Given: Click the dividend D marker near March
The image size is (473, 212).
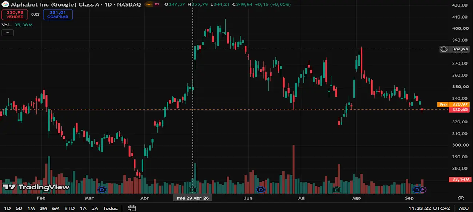Looking at the screenshot, I should tap(102, 189).
